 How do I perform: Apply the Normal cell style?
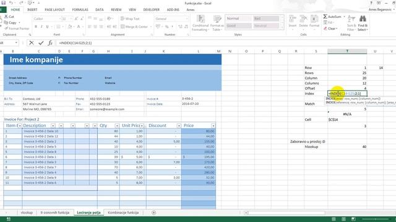pyautogui.click(x=238, y=18)
